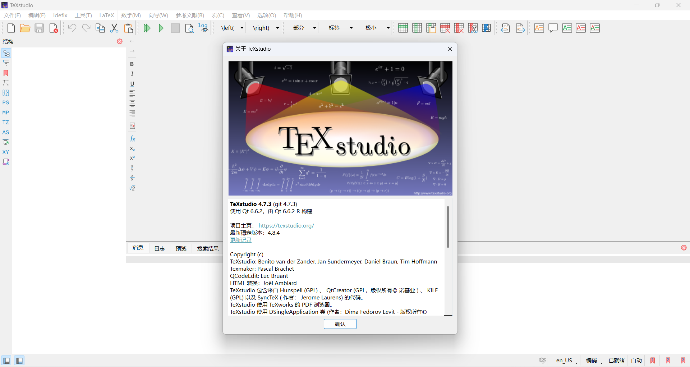The width and height of the screenshot is (690, 367).
Task: Paste from clipboard icon
Action: click(x=128, y=28)
